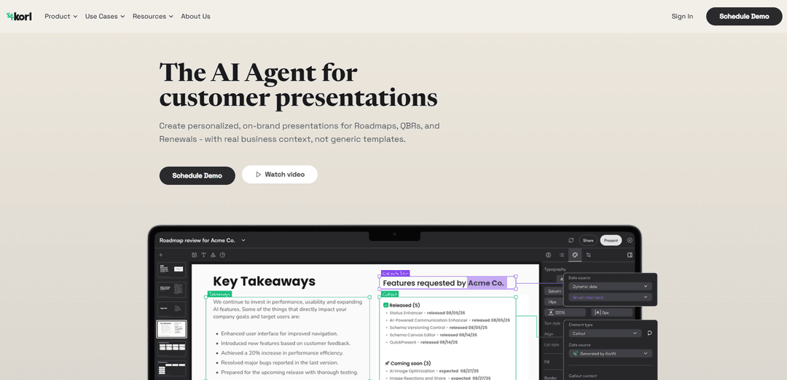Select the shapes tool icon
The width and height of the screenshot is (787, 380).
(213, 255)
